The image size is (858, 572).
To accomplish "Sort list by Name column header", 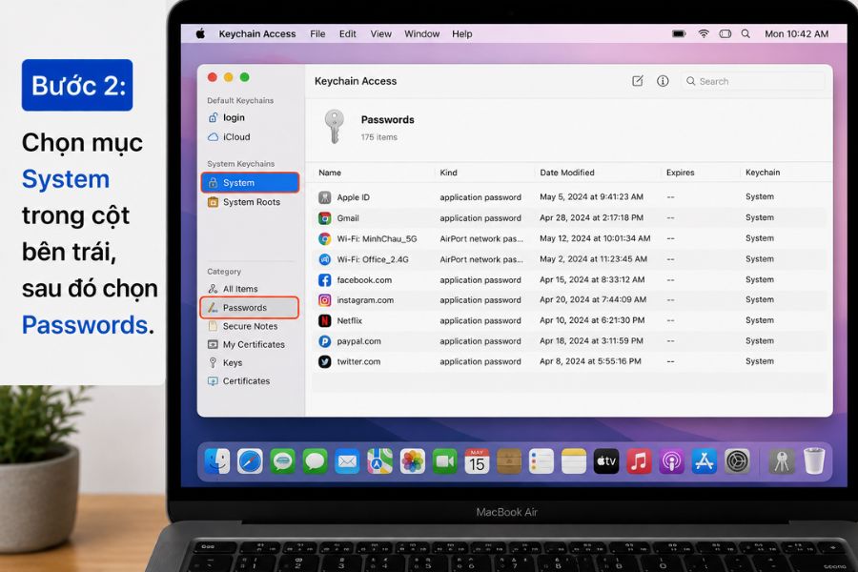I will [x=330, y=173].
